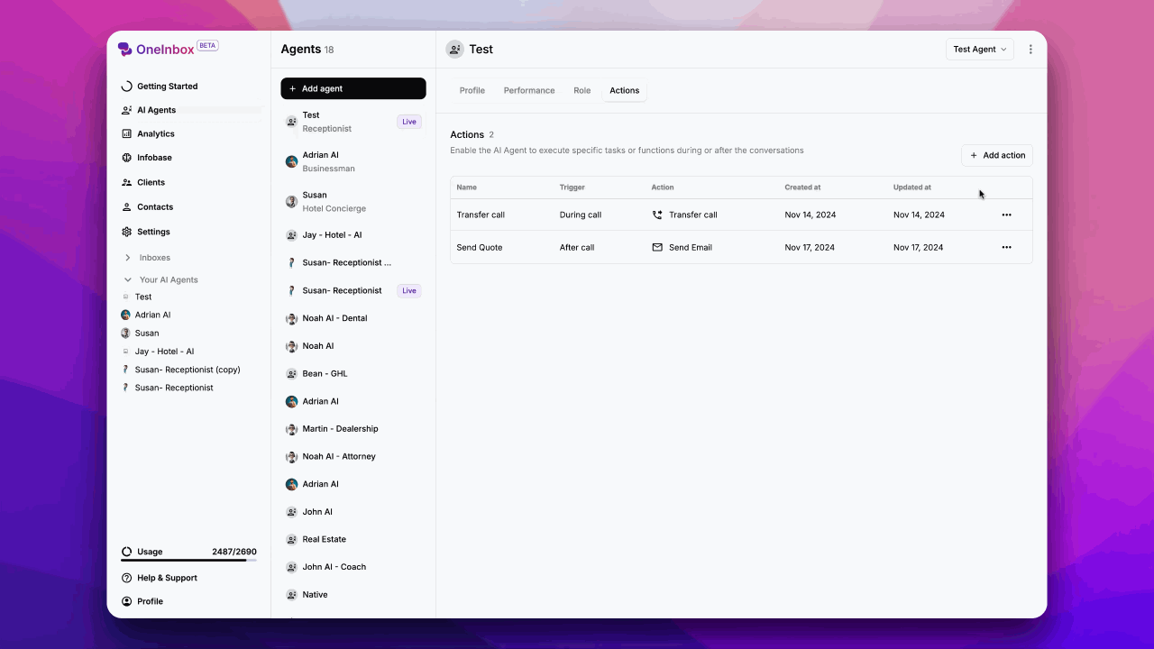
Task: Click the Created at column header
Action: (802, 187)
